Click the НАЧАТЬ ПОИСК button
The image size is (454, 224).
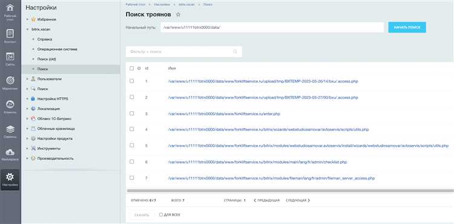407,27
